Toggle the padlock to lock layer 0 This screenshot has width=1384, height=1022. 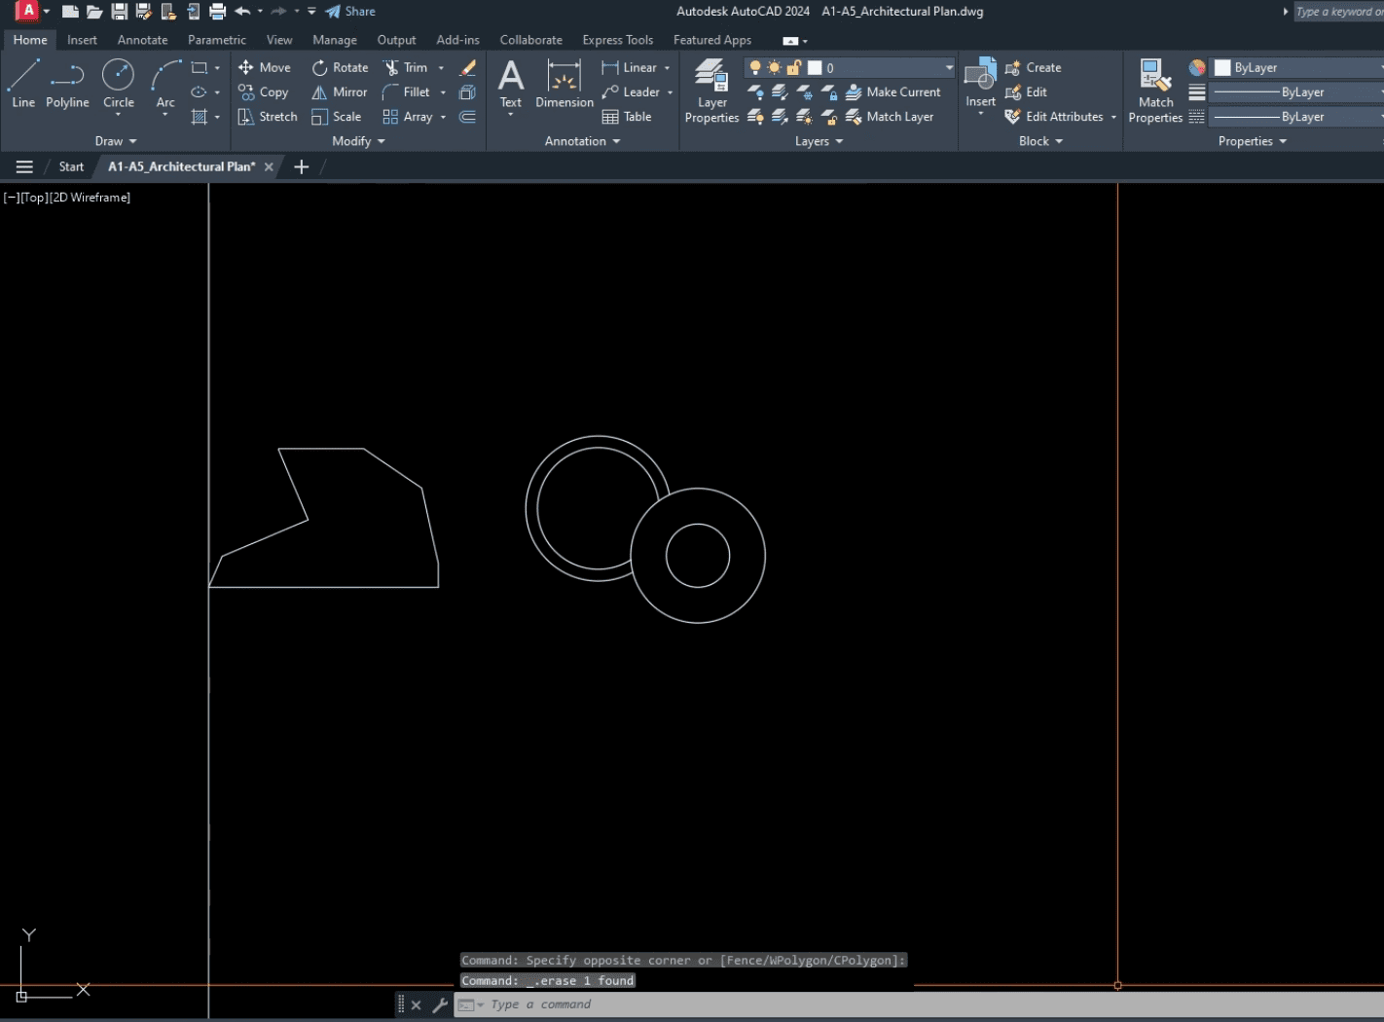[793, 67]
